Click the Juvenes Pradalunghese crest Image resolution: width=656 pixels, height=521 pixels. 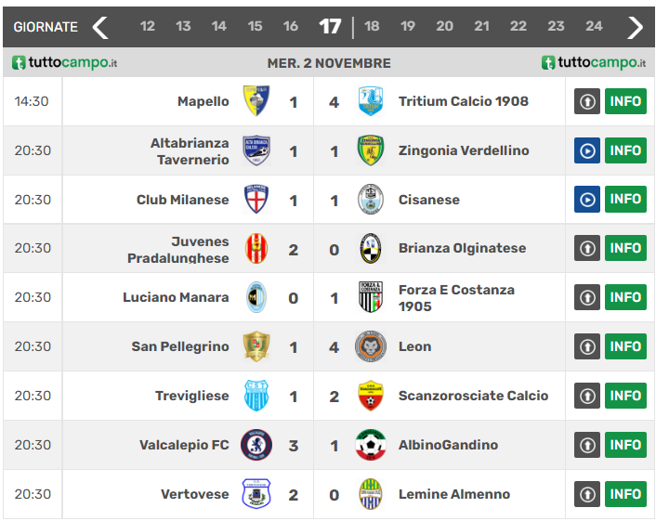pos(256,248)
